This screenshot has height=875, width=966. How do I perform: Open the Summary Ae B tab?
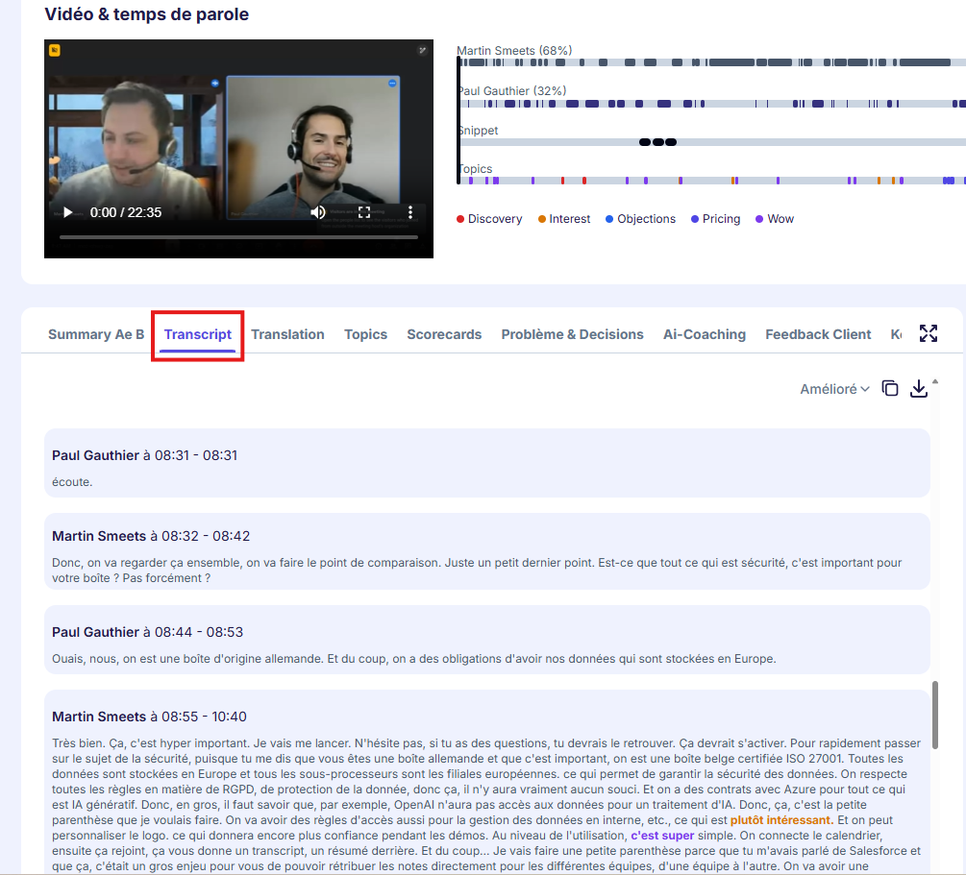[x=96, y=334]
